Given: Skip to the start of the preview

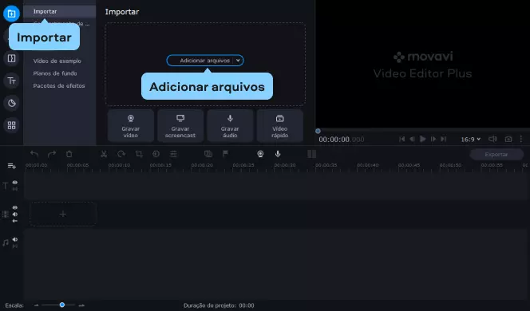Looking at the screenshot, I should click(402, 139).
